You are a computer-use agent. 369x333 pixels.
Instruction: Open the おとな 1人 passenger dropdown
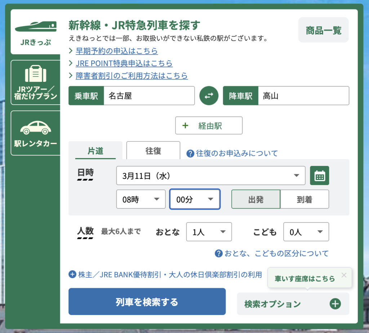tap(209, 232)
